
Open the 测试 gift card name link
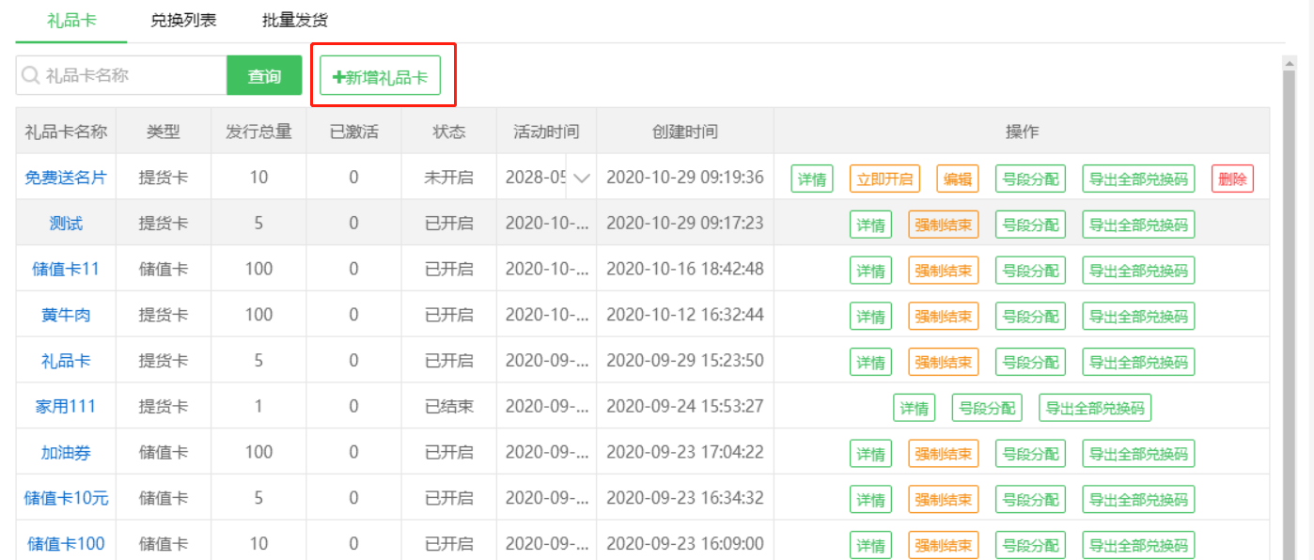pyautogui.click(x=66, y=224)
